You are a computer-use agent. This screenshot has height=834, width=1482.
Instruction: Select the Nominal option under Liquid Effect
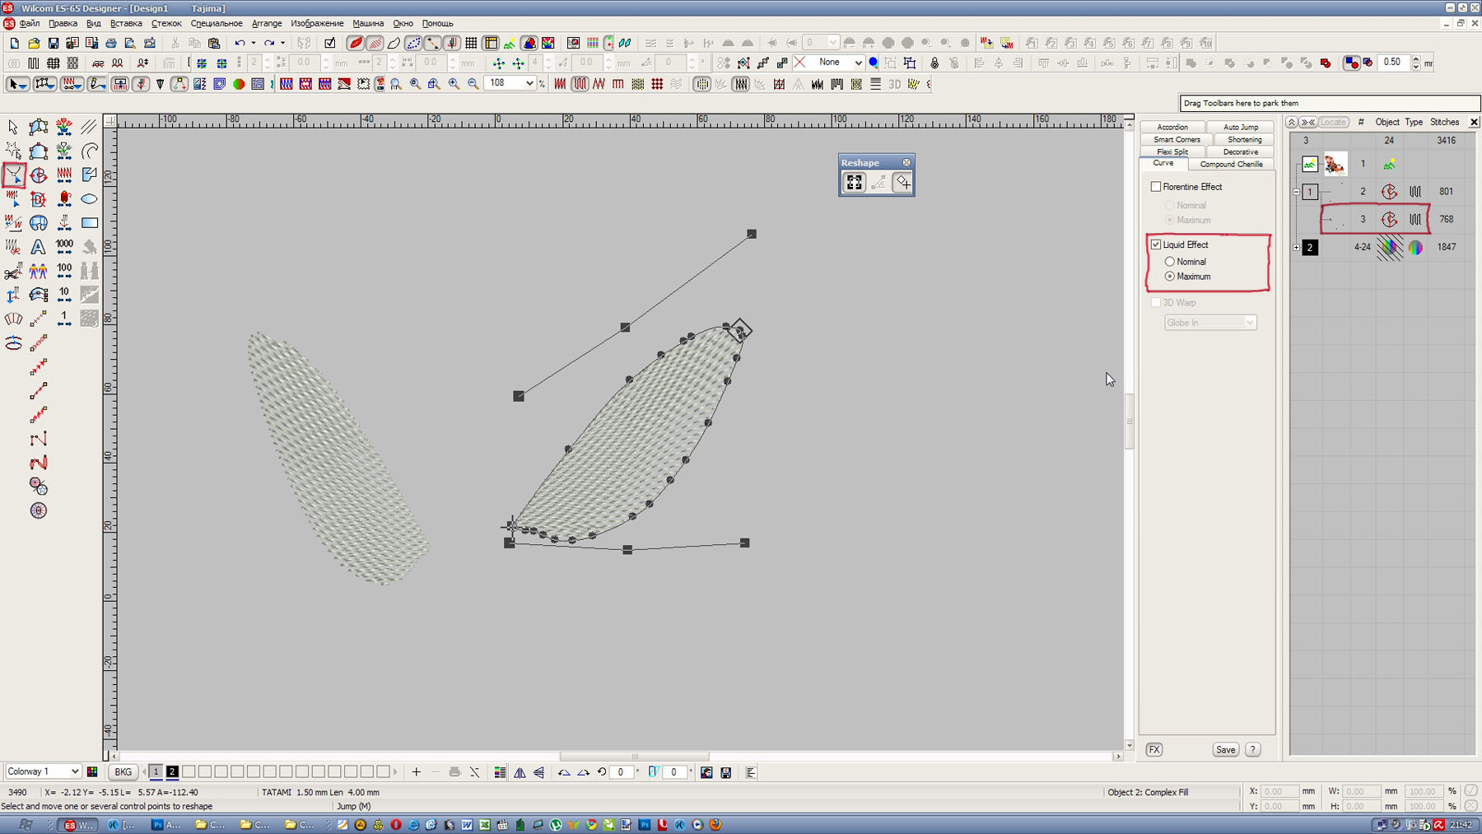1169,262
